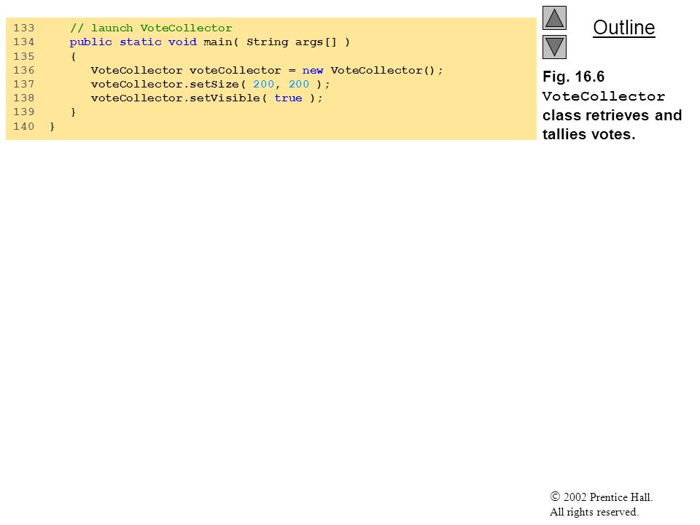Click the '© 2002 Prentice Hall.' notice

(x=602, y=497)
